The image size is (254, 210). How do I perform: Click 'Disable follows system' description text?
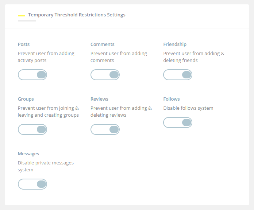click(188, 108)
